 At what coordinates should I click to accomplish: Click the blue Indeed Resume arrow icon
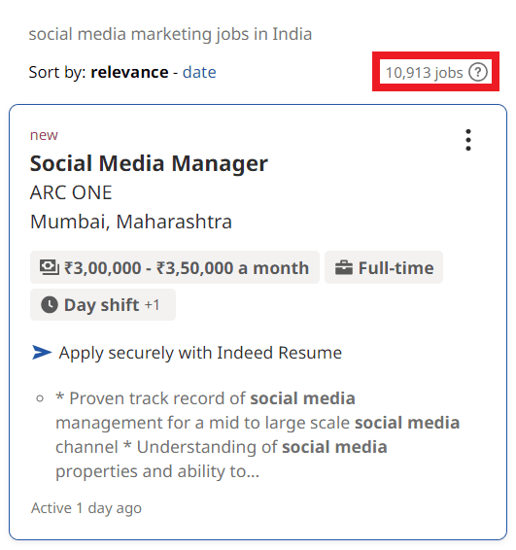tap(42, 352)
